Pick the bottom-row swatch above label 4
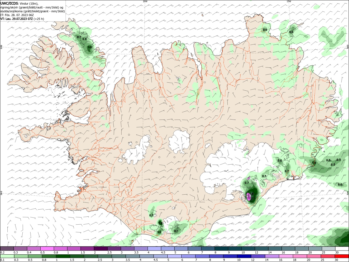The width and height of the screenshot is (349, 262). tap(146, 256)
